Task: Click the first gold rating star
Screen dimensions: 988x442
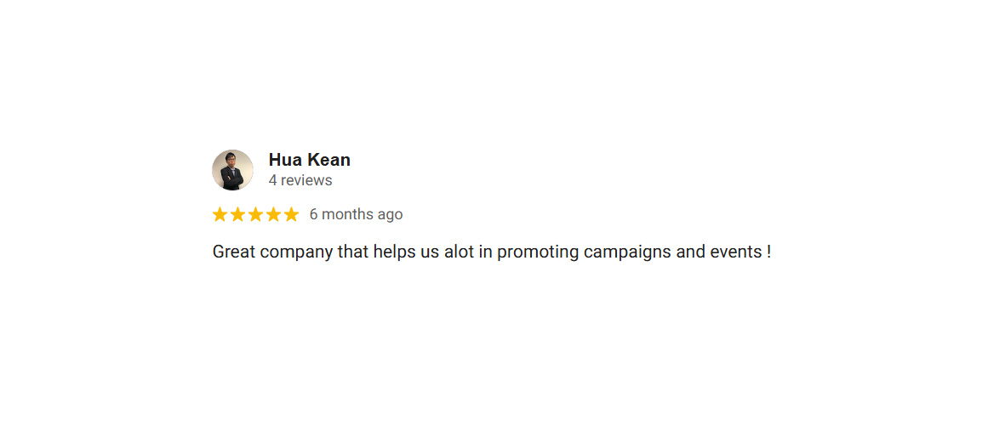Action: (220, 214)
